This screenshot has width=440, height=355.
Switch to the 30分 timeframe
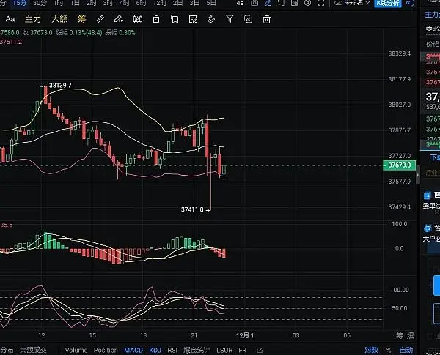coord(40,3)
